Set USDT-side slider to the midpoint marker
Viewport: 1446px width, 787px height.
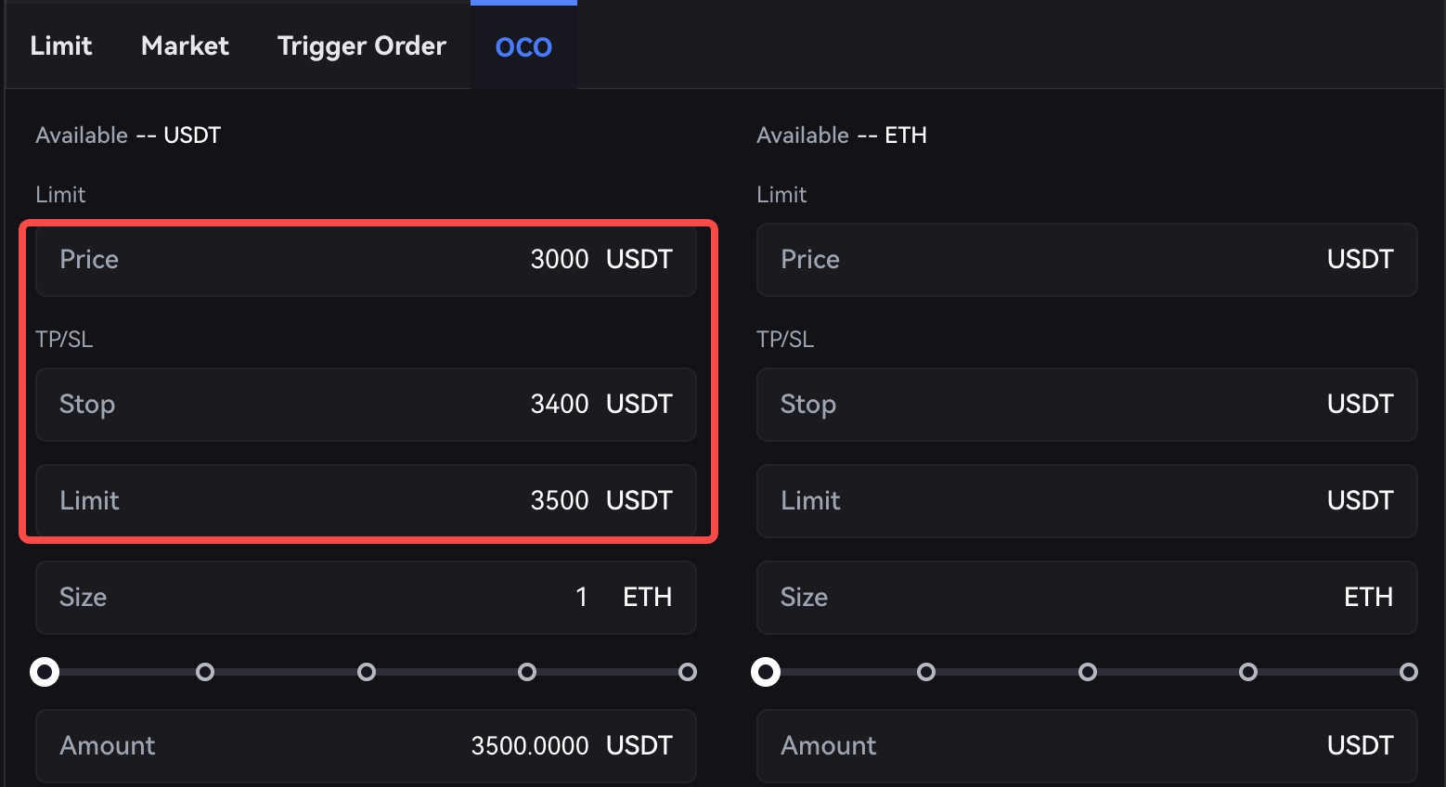tap(367, 672)
